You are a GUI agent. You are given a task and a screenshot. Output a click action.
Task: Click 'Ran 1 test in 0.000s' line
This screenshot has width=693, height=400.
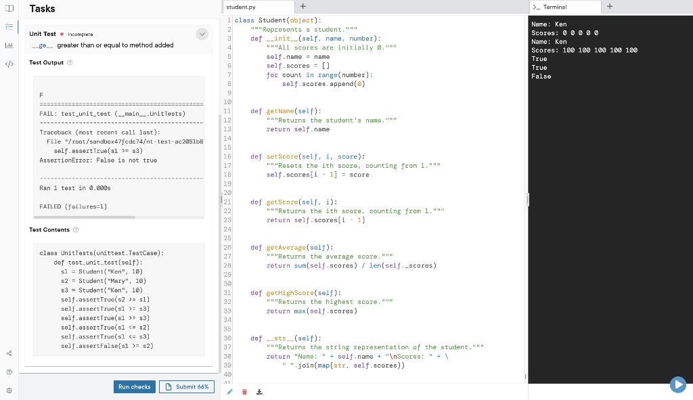(75, 188)
